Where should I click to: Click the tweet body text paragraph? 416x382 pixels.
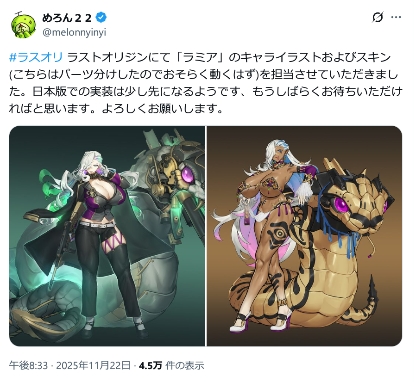(x=206, y=83)
